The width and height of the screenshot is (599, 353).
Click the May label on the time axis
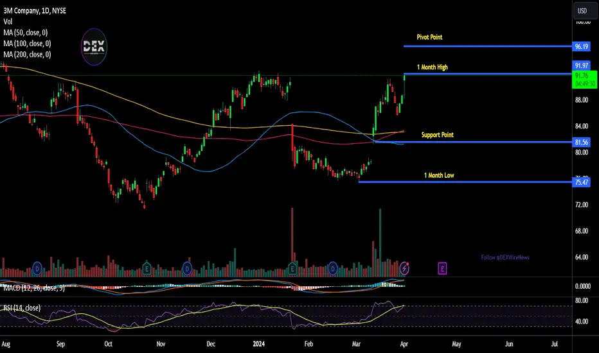[x=456, y=344]
